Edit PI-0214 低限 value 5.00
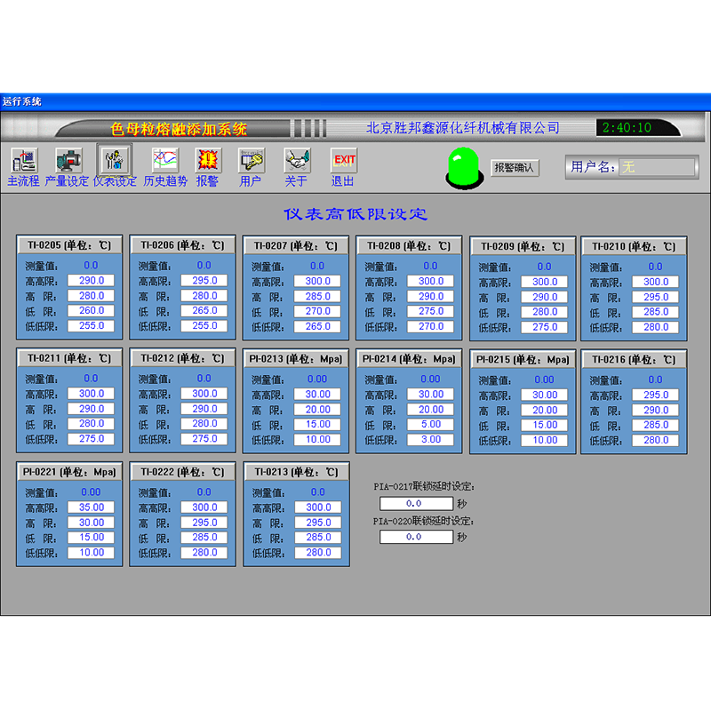The image size is (711, 711). click(x=431, y=424)
